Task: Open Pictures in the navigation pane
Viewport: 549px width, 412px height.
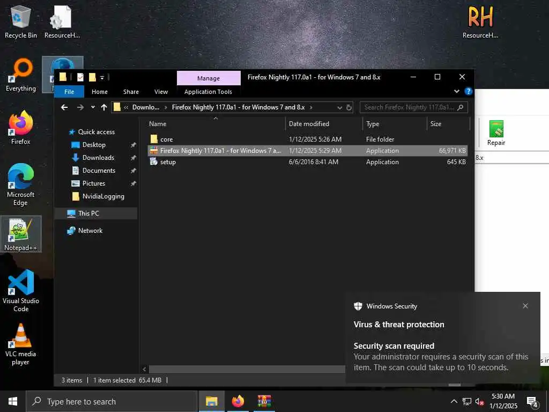Action: 93,183
